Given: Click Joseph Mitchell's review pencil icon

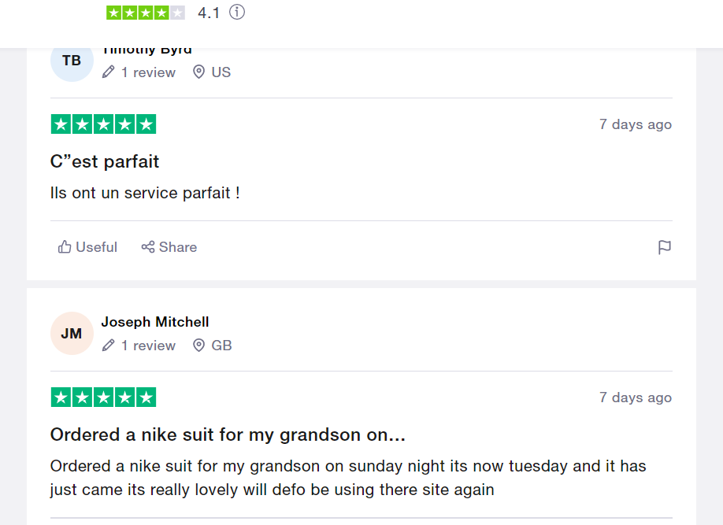Looking at the screenshot, I should tap(109, 346).
